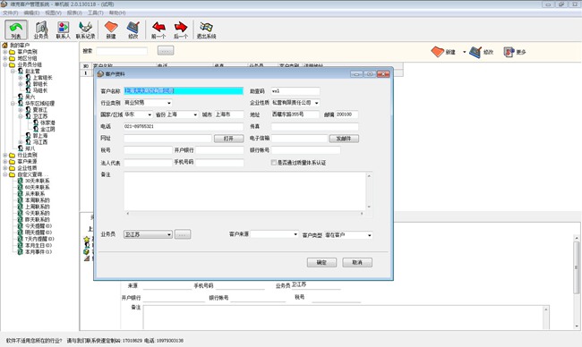Open the 文件(F) menu
This screenshot has width=582, height=347.
point(11,13)
